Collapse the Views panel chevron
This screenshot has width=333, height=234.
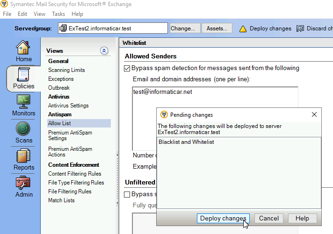coord(104,51)
